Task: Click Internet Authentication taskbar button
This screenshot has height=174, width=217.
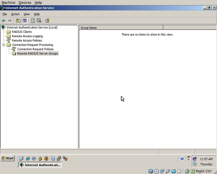Action: click(40, 165)
